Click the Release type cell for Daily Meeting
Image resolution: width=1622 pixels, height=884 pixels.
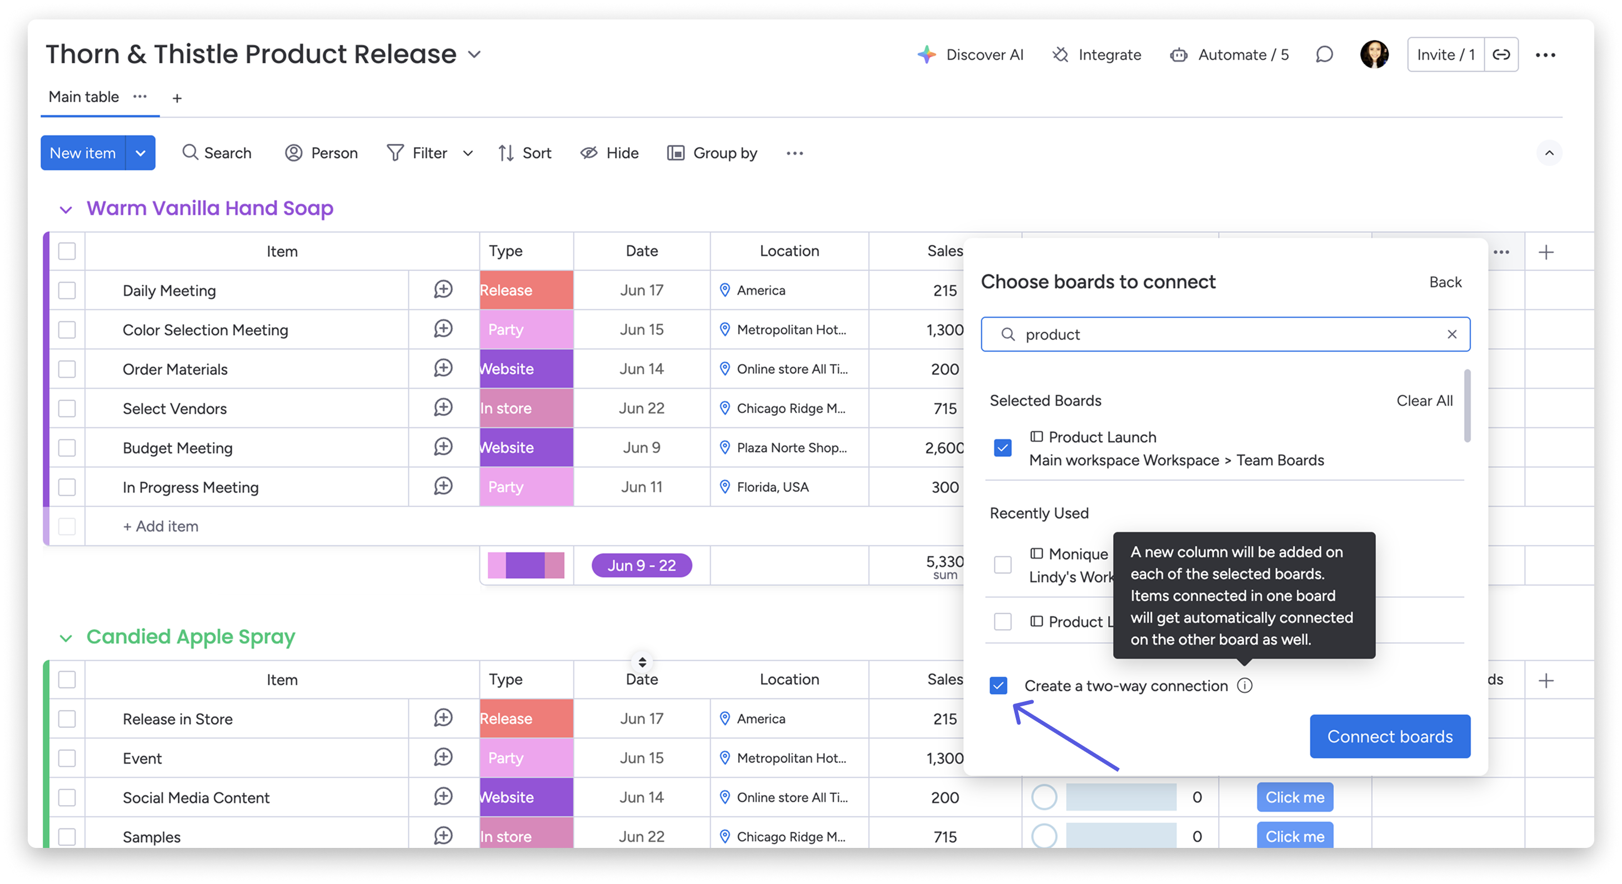pos(527,290)
